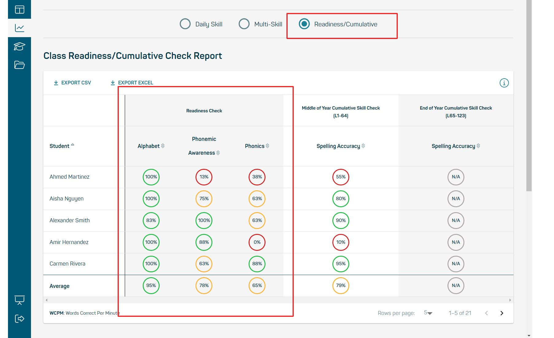Image resolution: width=554 pixels, height=338 pixels.
Task: Click Ahmed Martinez's 55% Spelling Accuracy score
Action: [341, 177]
